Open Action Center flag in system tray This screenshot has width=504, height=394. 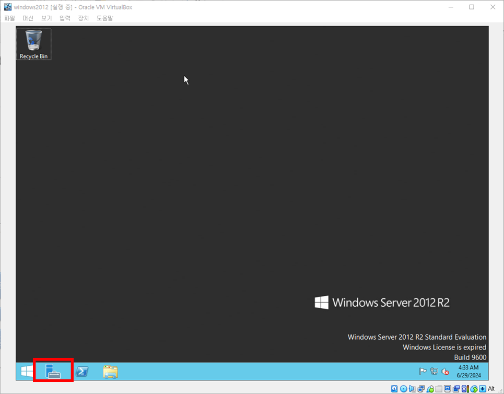coord(423,372)
